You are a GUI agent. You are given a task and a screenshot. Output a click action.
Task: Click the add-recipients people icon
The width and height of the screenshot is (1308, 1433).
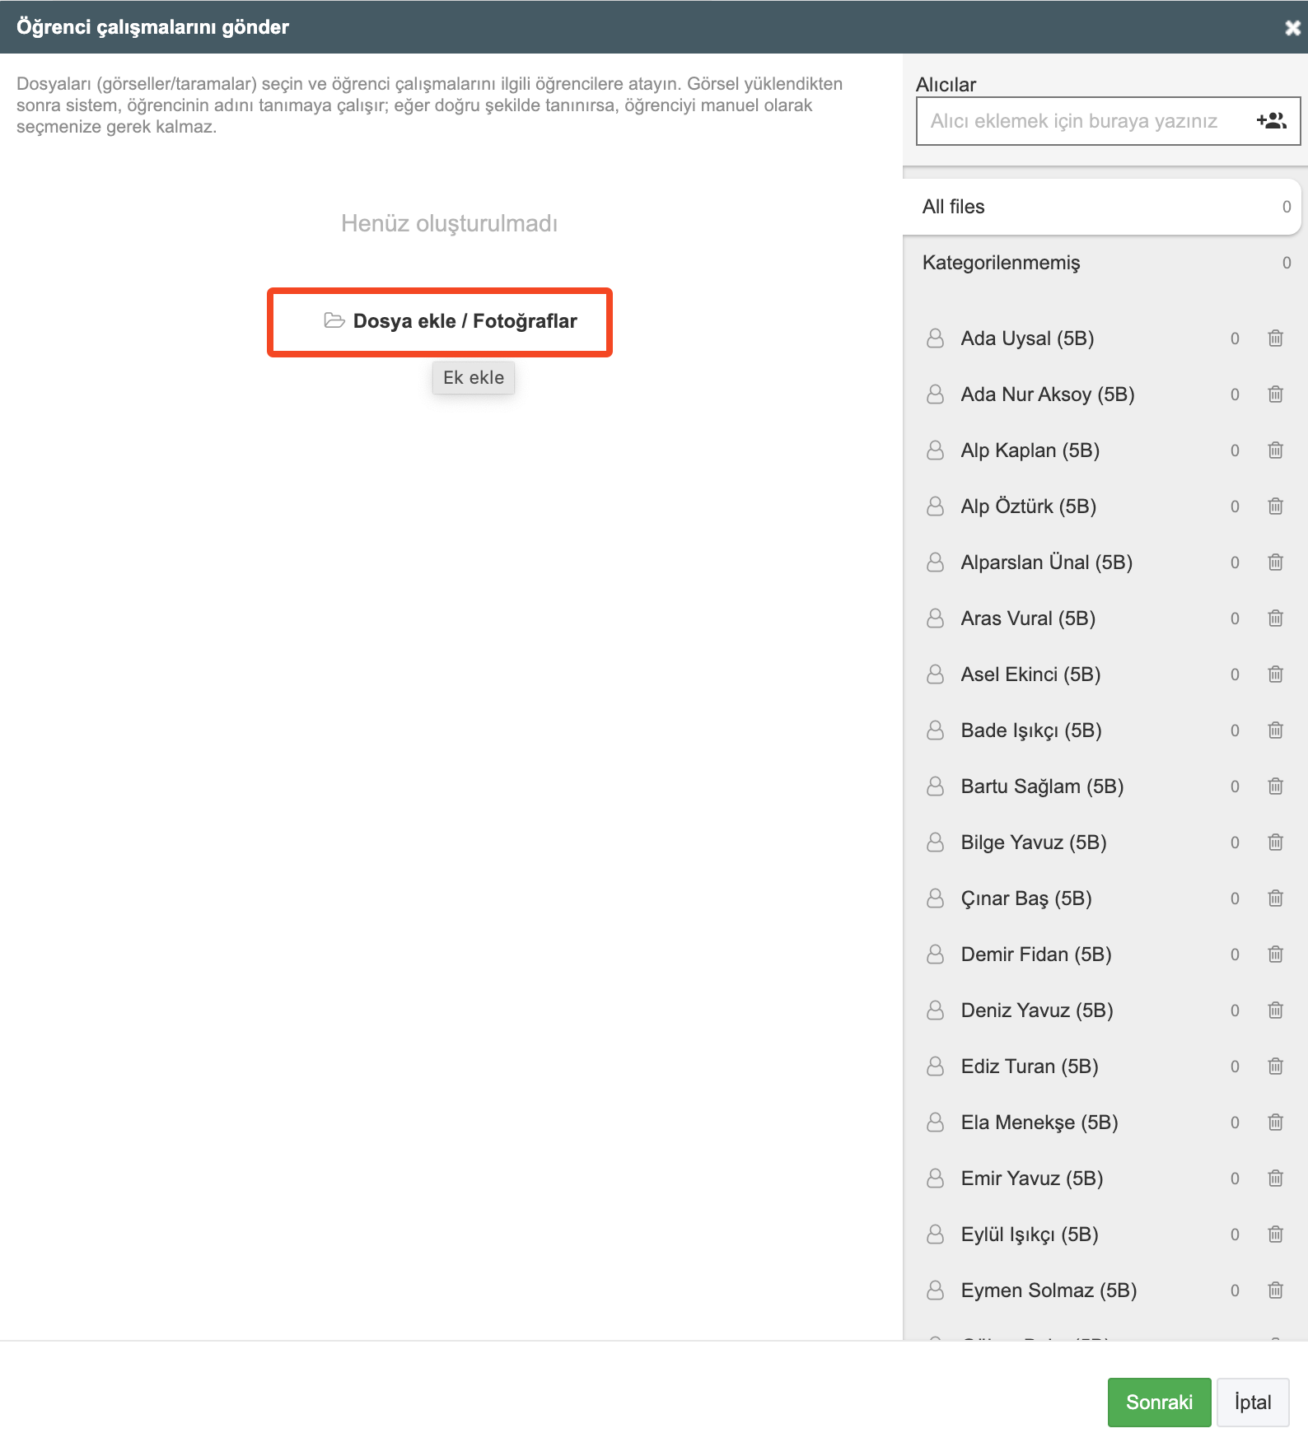click(x=1271, y=121)
